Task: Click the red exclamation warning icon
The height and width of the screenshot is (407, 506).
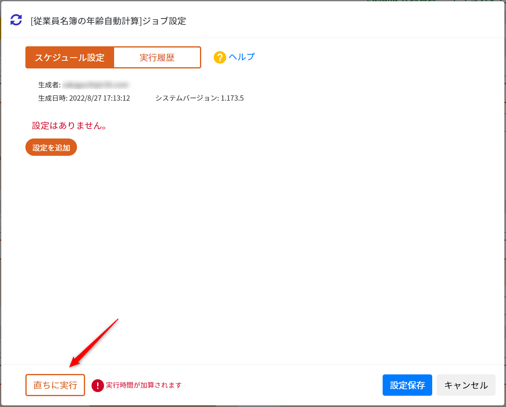Action: (x=98, y=386)
